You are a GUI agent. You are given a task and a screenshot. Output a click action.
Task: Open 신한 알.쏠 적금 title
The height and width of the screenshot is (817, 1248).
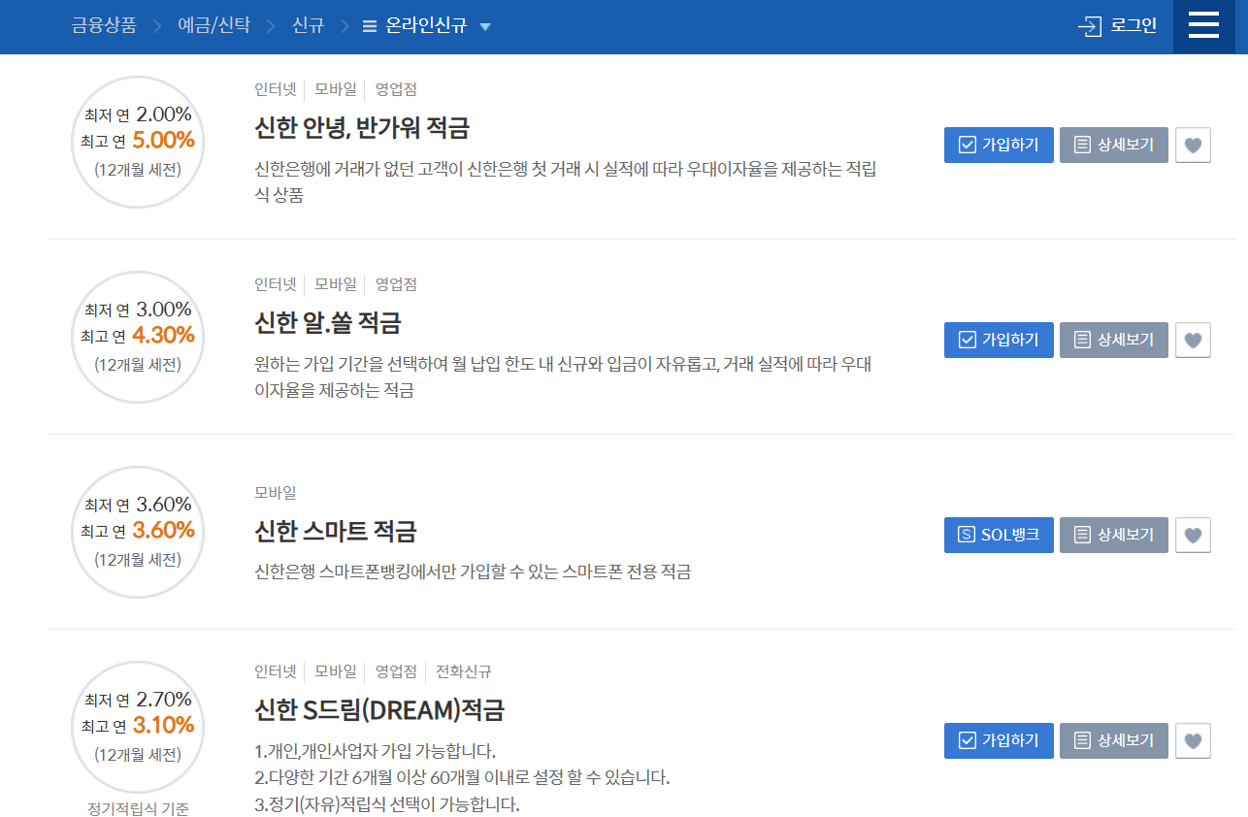click(x=327, y=322)
